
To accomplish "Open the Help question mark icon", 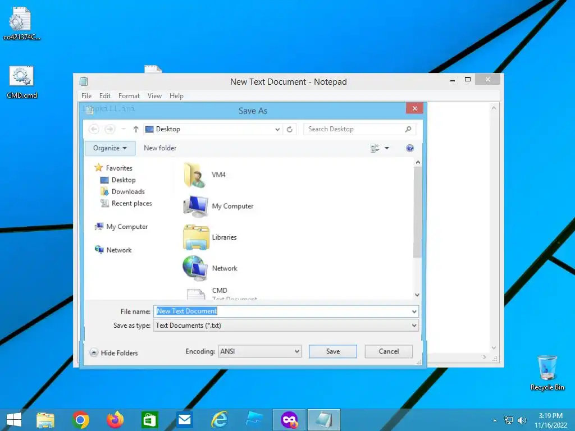I will [409, 148].
